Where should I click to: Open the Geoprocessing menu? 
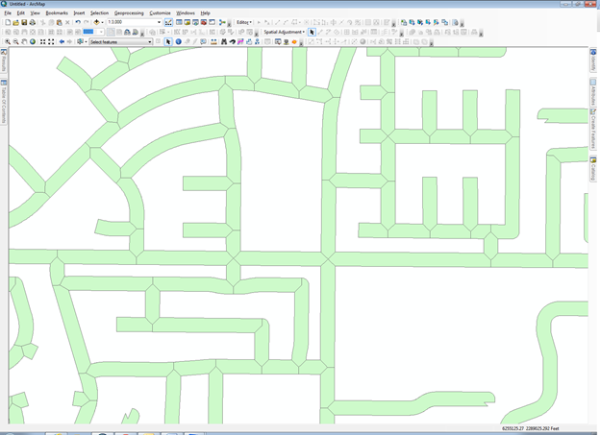coord(128,12)
